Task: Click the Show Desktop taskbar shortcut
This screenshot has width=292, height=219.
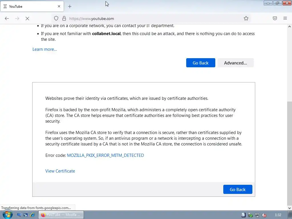Action: click(x=19, y=215)
